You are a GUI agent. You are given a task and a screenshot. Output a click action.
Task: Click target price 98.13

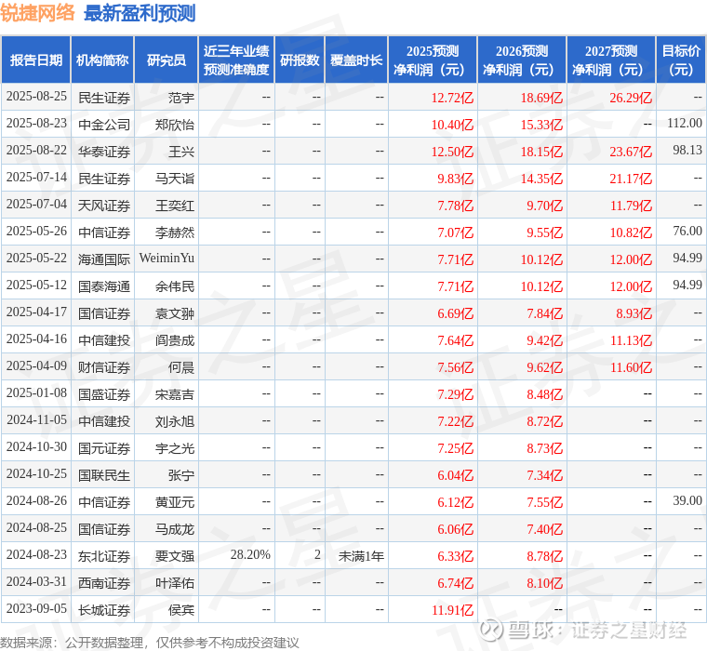pyautogui.click(x=687, y=150)
